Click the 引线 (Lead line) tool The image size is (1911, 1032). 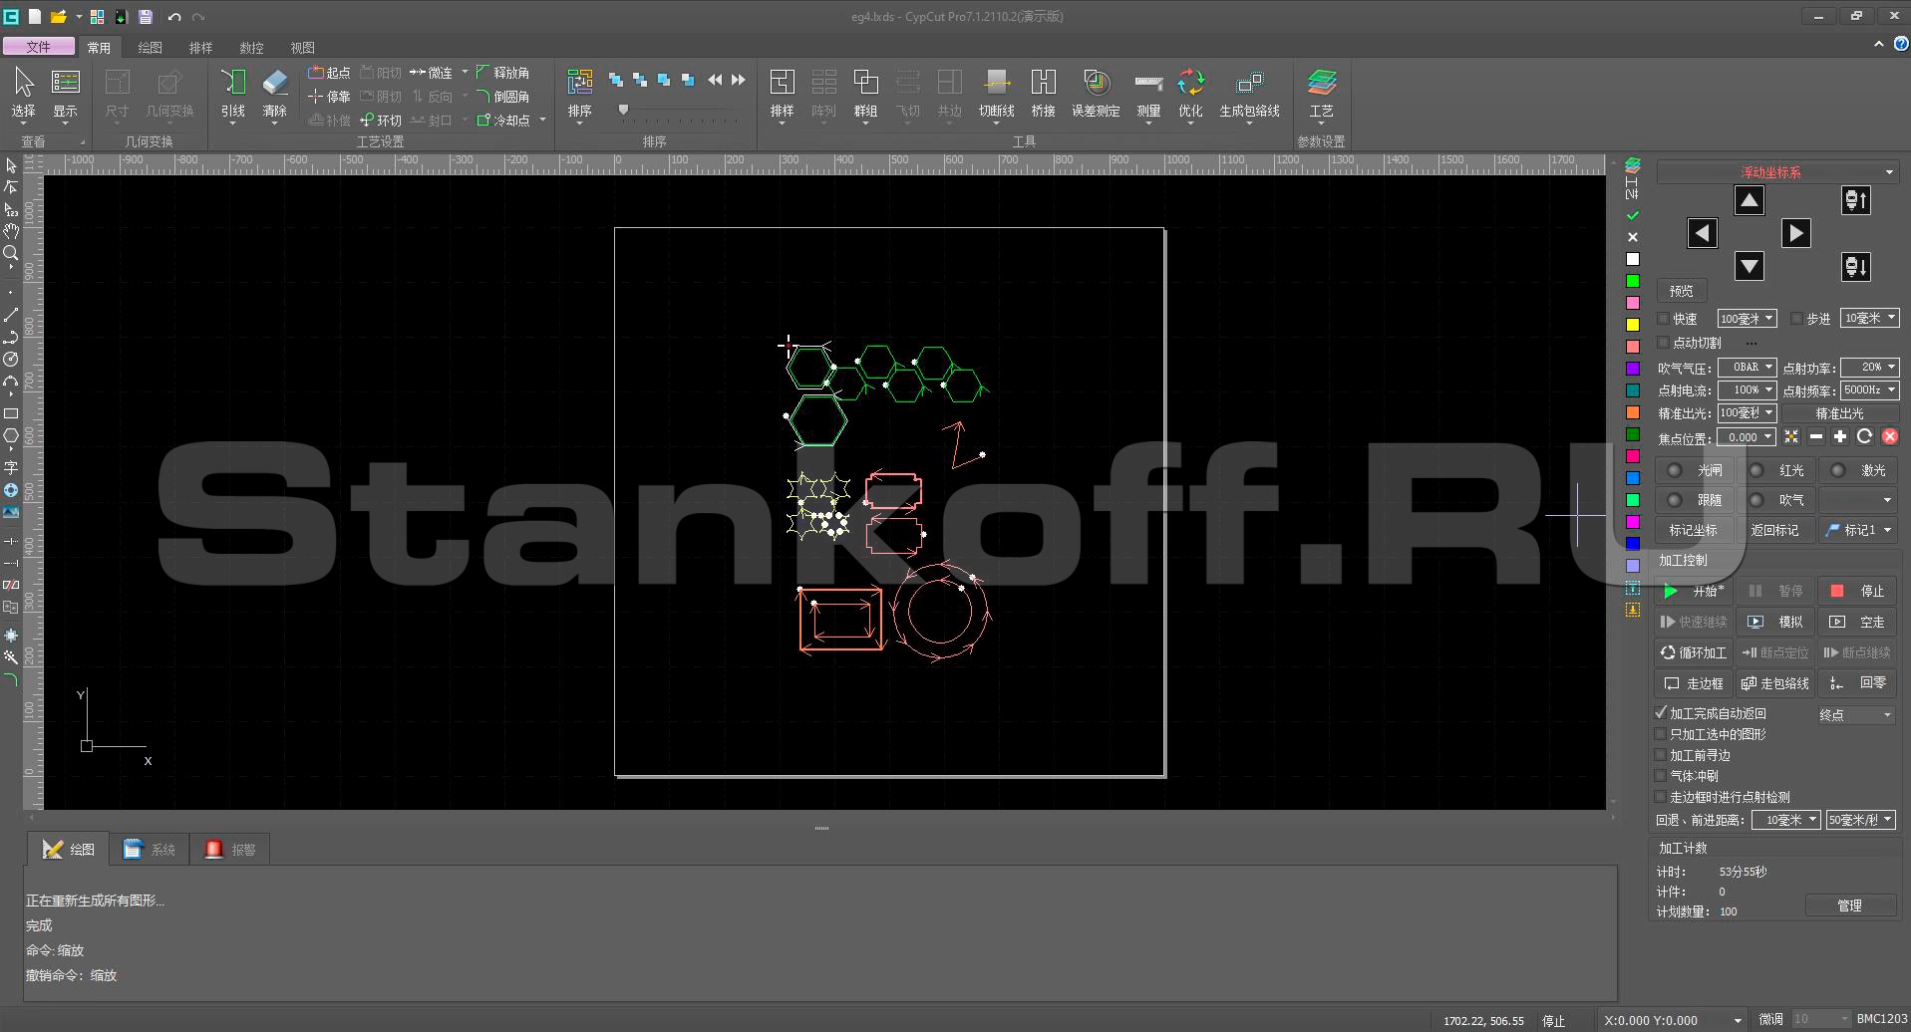(x=233, y=94)
